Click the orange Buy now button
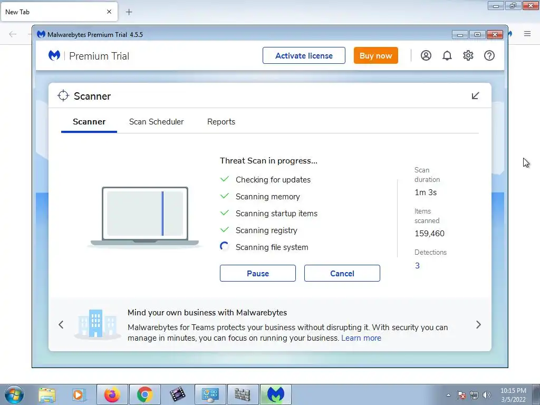This screenshot has width=540, height=405. [x=375, y=55]
